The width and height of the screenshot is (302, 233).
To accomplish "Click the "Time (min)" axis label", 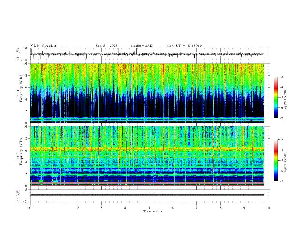I will [153, 211].
